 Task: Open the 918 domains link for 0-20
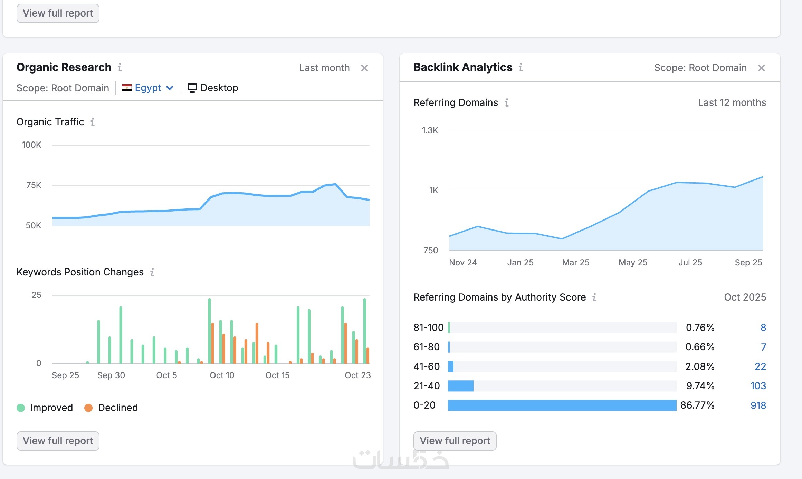coord(758,405)
